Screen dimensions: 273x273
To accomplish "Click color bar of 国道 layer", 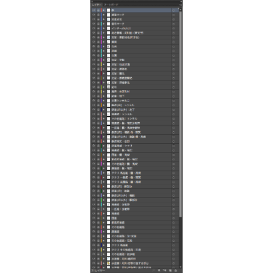I will (101, 218).
